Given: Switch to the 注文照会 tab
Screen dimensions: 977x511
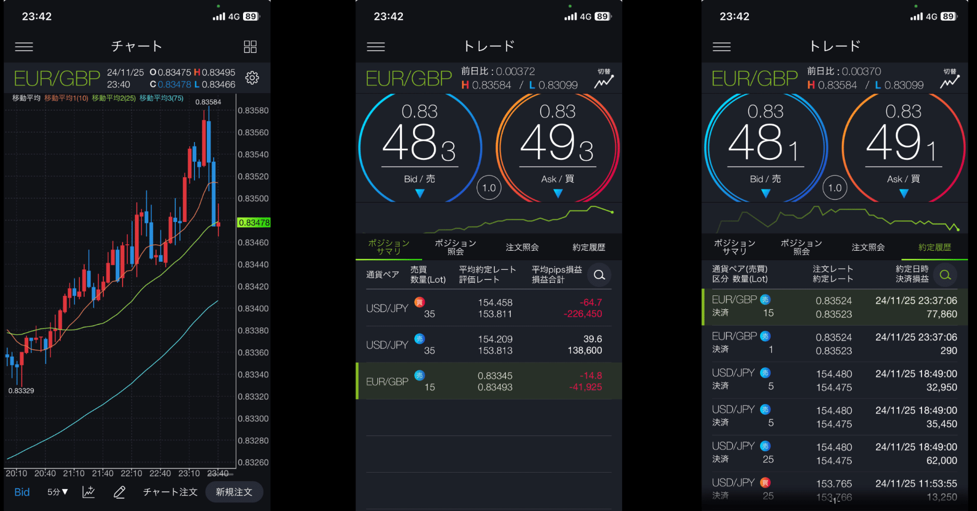Looking at the screenshot, I should [x=522, y=247].
